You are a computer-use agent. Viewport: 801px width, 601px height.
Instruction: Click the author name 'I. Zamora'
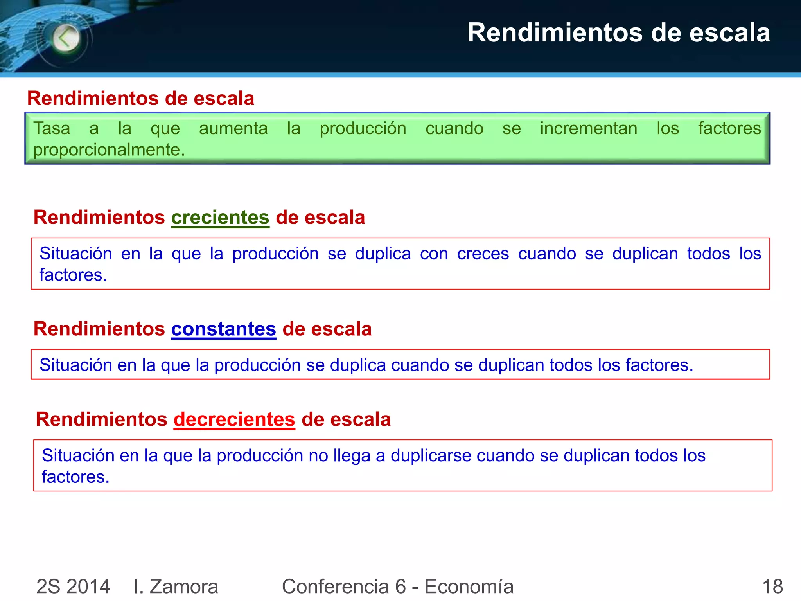coord(176,586)
